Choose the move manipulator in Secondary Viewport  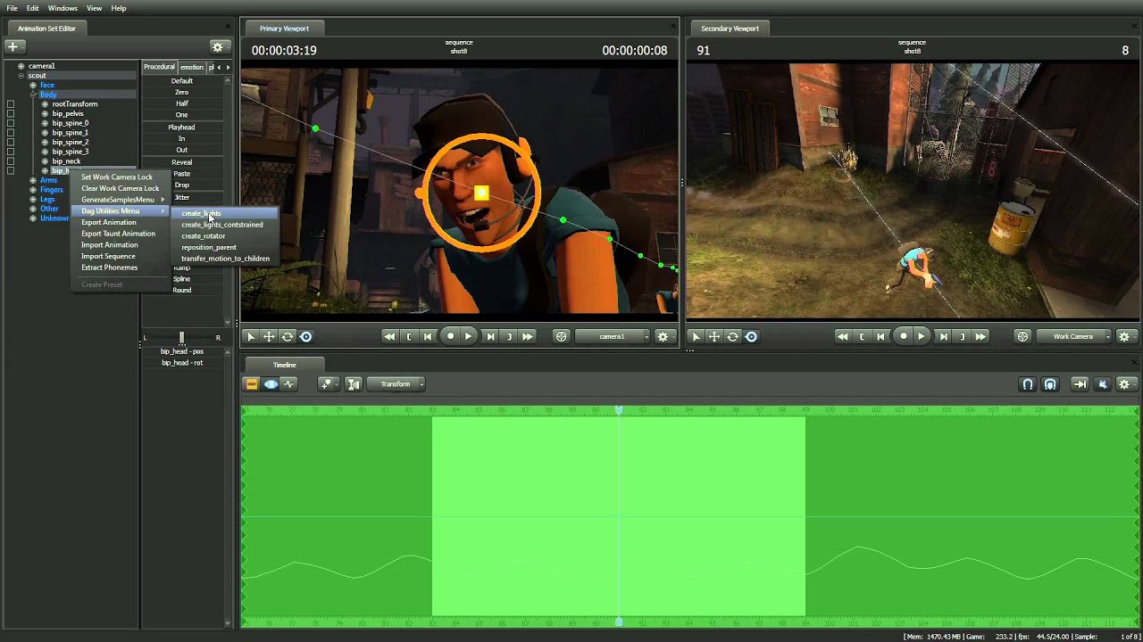[x=714, y=336]
